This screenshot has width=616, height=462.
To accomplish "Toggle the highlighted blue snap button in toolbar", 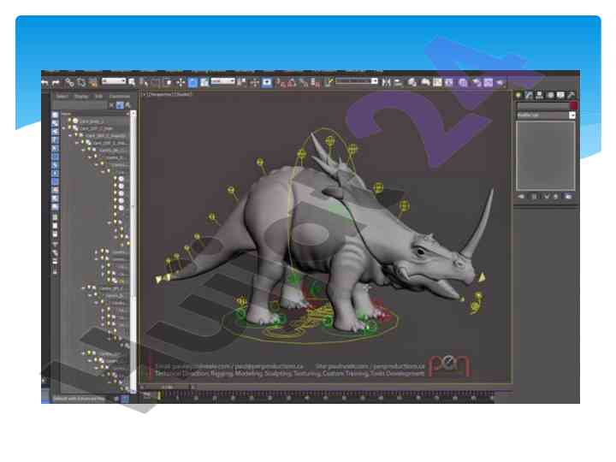I will 193,82.
